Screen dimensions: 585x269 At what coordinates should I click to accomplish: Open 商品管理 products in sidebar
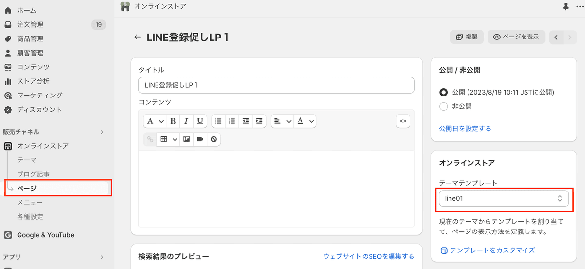pos(30,38)
